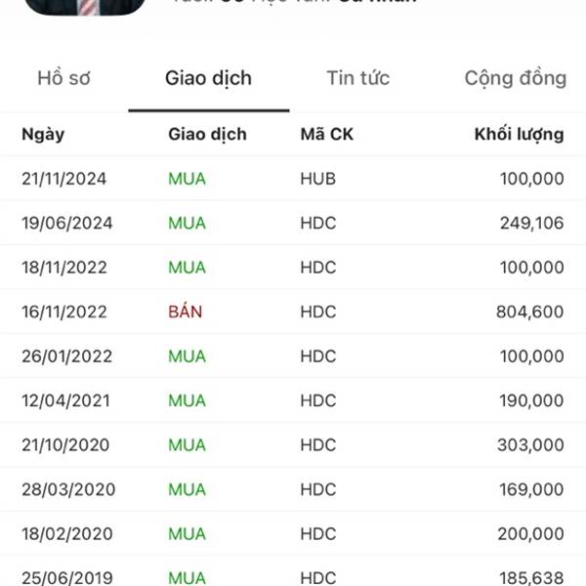Click MUA label in 26/01/2022 row

tap(187, 356)
